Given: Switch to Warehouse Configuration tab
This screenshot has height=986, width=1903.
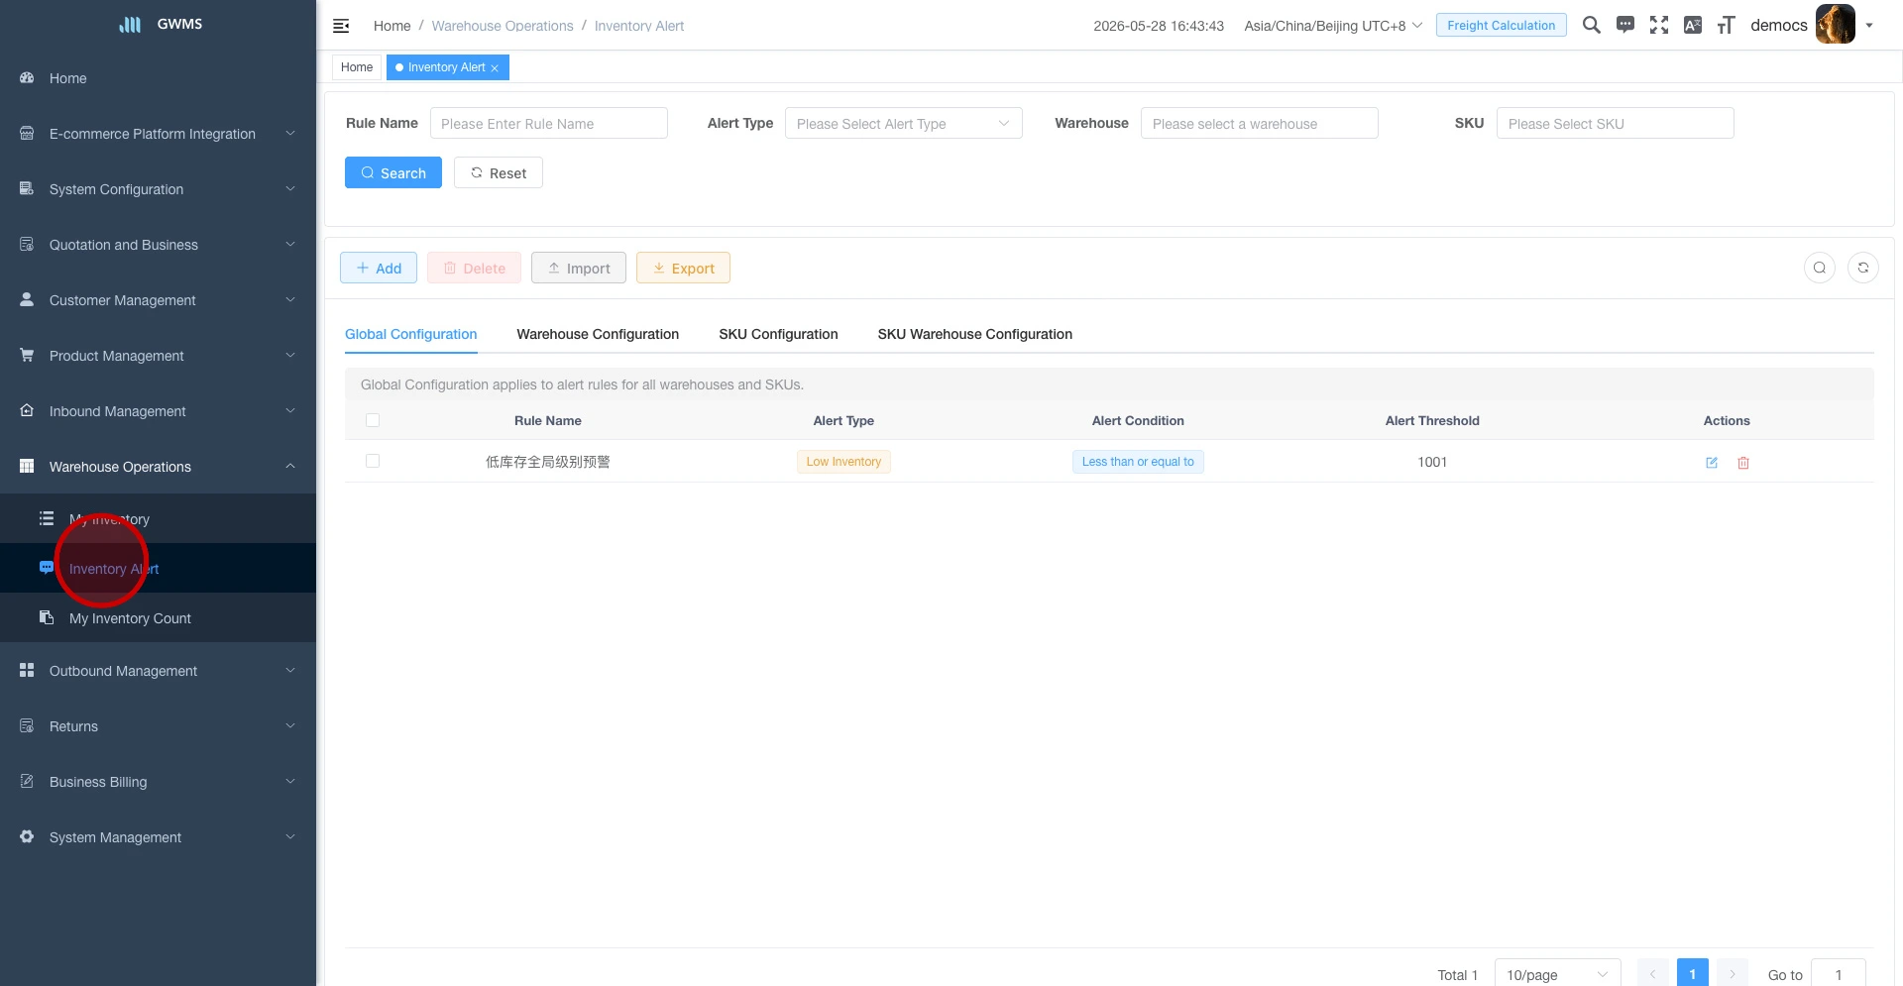Looking at the screenshot, I should coord(598,334).
